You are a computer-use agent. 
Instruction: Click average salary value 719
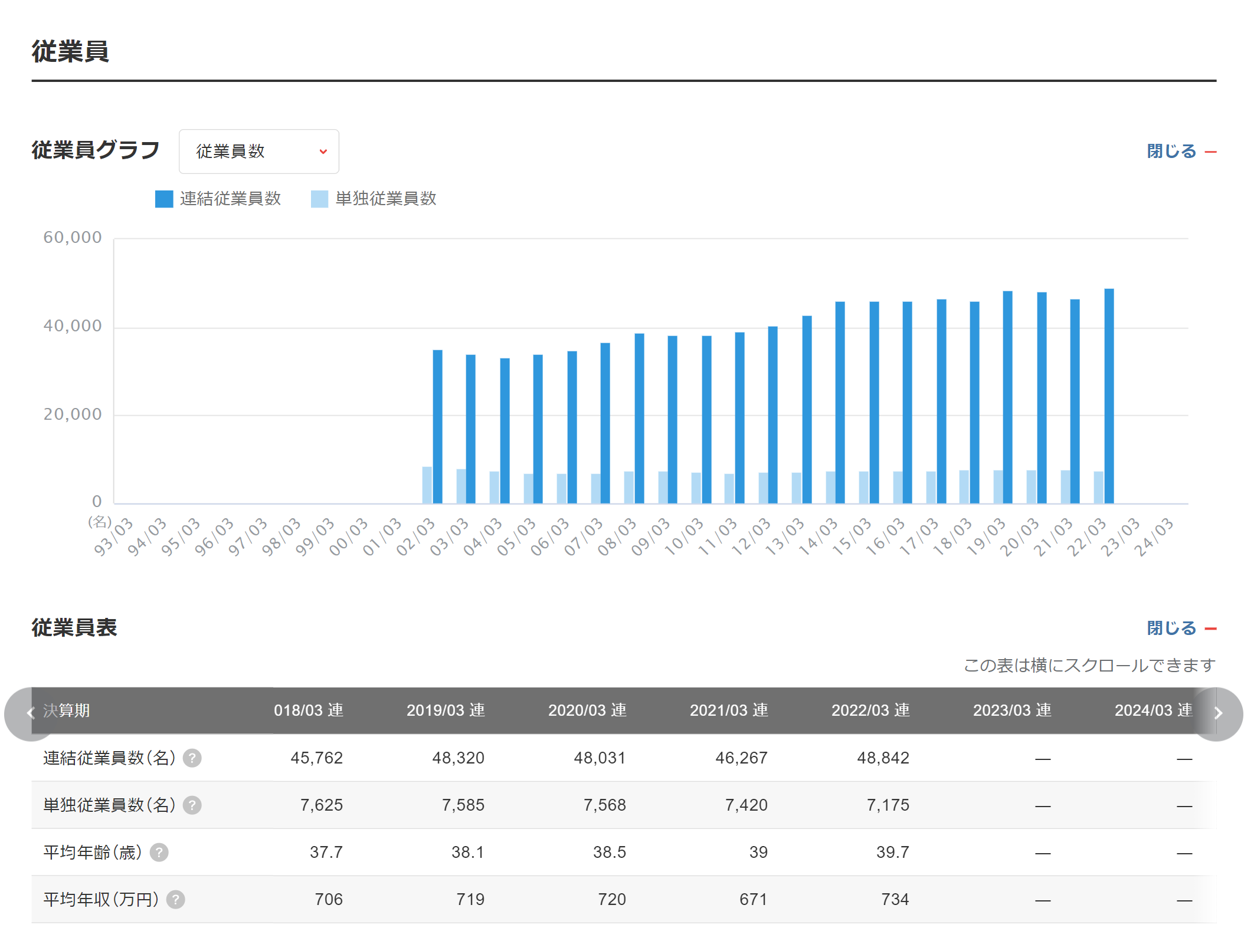pos(470,899)
